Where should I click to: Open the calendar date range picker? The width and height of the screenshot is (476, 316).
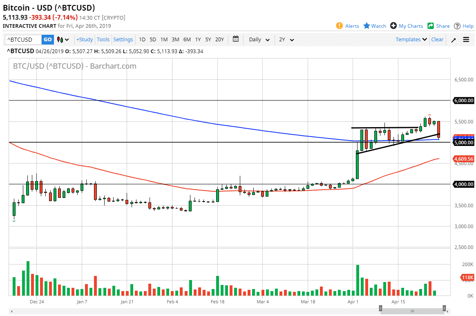236,39
